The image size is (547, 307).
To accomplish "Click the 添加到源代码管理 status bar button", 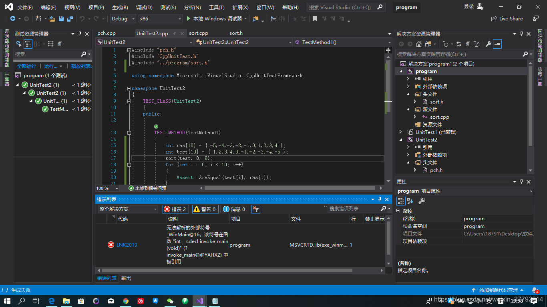I will tap(498, 290).
